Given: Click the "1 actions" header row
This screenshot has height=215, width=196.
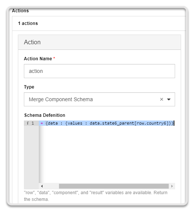Looking at the screenshot, I should (x=99, y=23).
